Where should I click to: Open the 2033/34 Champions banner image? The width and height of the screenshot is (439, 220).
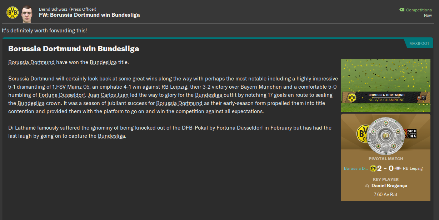pos(385,85)
